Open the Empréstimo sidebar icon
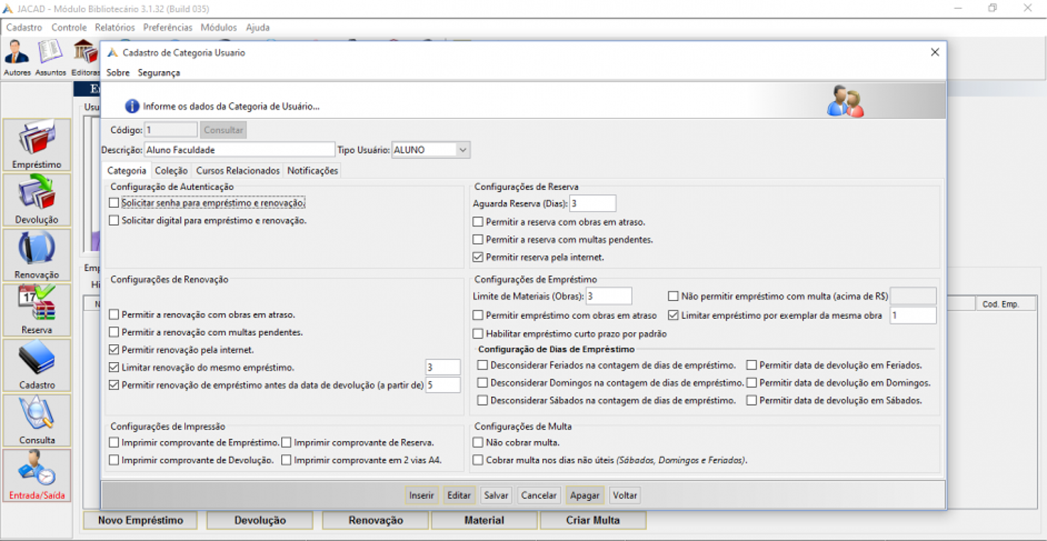1047x541 pixels. [37, 145]
